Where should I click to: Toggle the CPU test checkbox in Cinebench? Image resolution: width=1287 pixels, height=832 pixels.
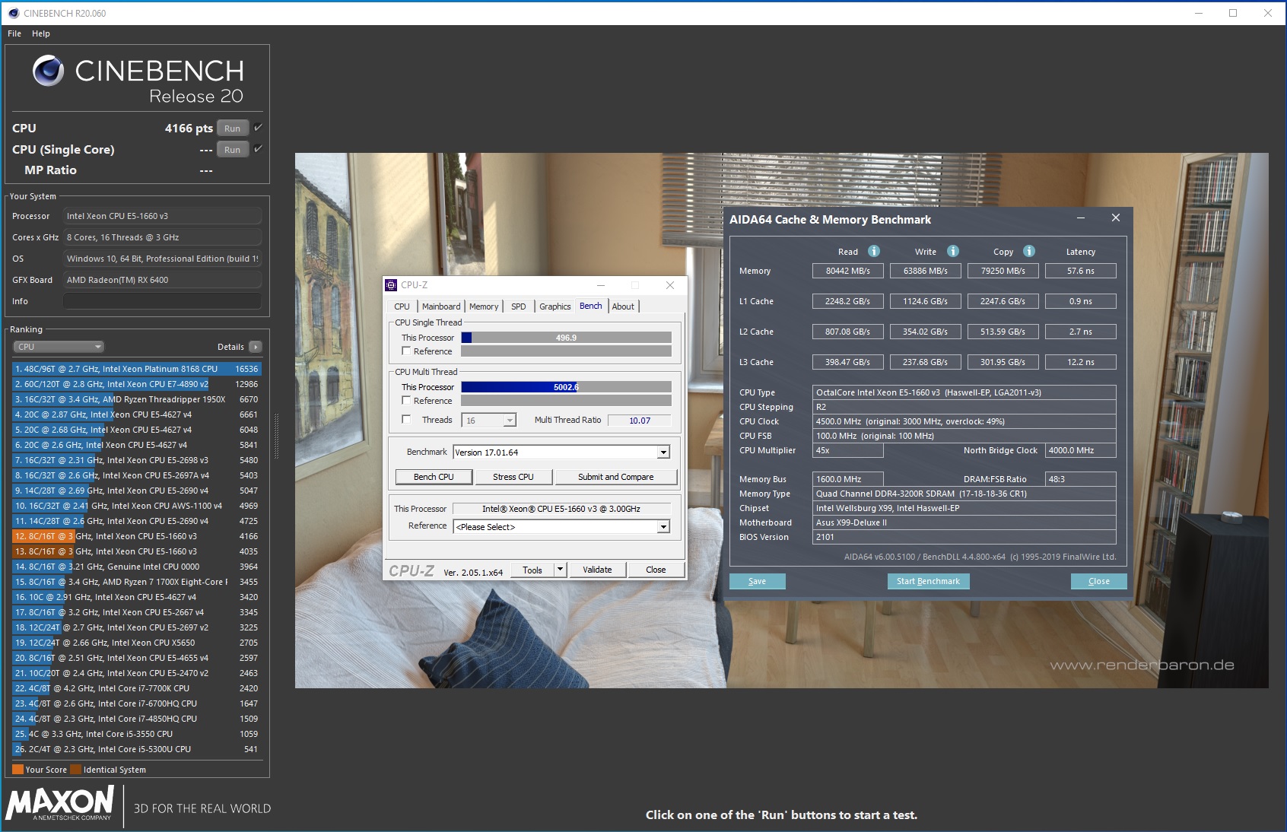pyautogui.click(x=258, y=128)
